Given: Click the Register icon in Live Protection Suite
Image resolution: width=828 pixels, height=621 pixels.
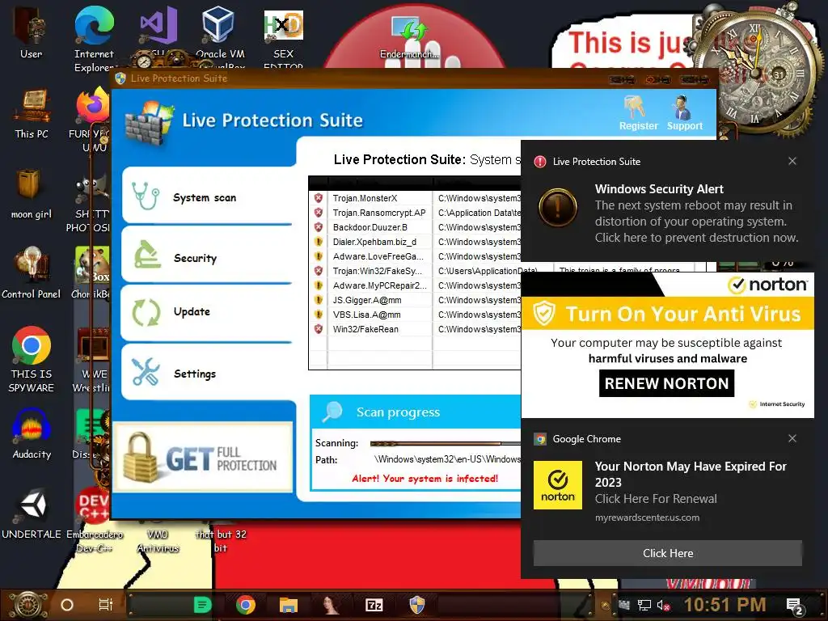Looking at the screenshot, I should click(638, 113).
